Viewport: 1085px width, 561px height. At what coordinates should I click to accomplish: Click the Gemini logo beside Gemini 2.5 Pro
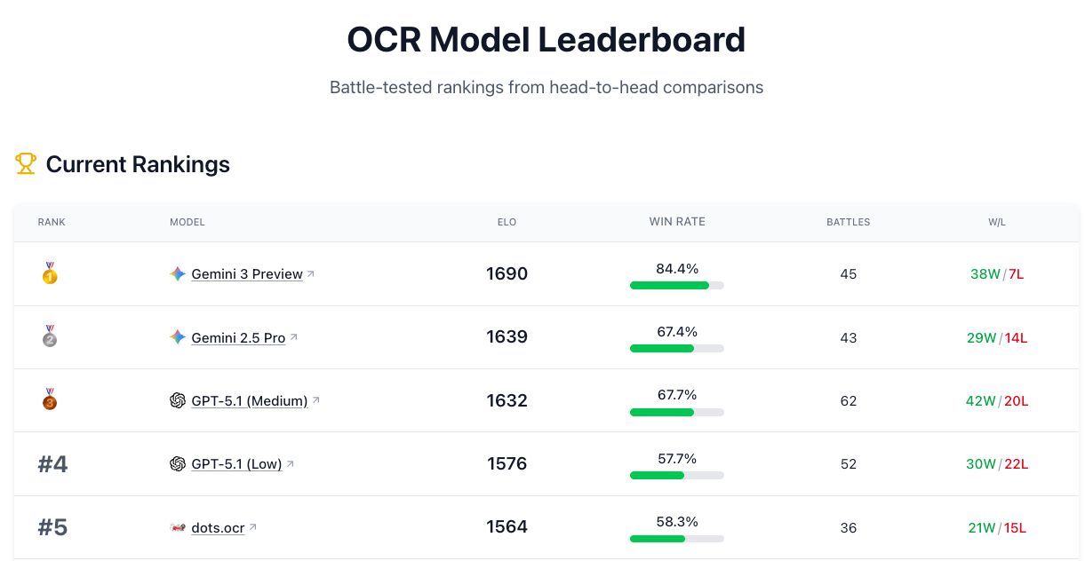[178, 337]
